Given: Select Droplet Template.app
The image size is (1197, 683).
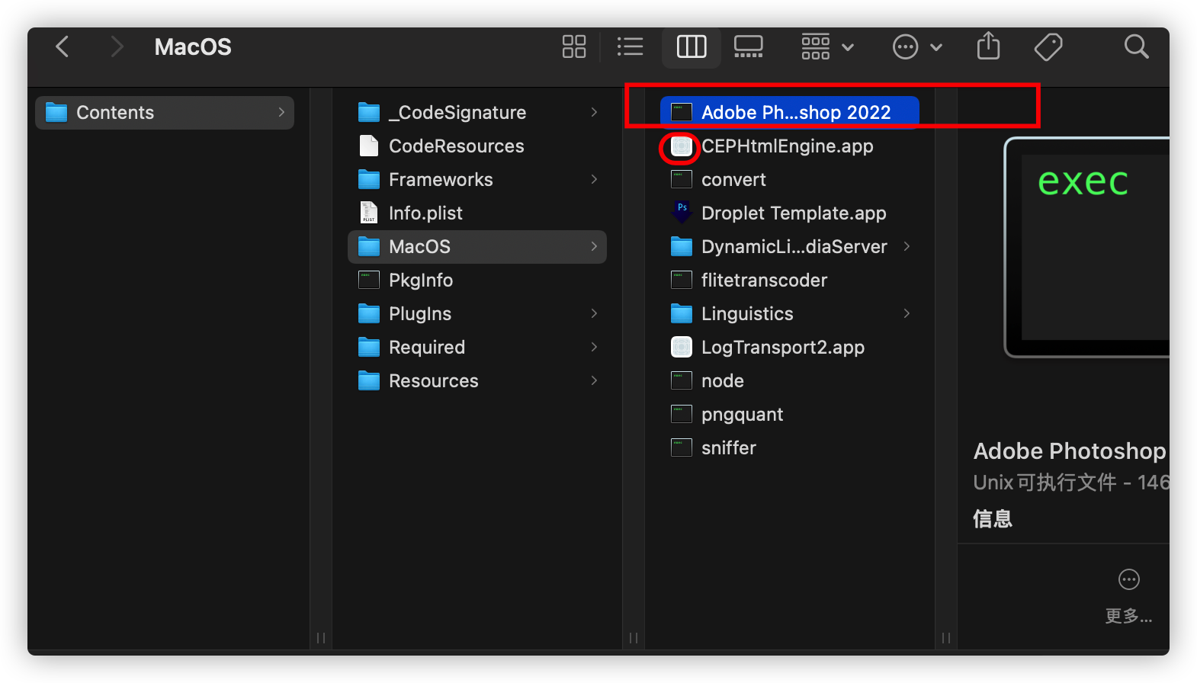Looking at the screenshot, I should (x=790, y=213).
